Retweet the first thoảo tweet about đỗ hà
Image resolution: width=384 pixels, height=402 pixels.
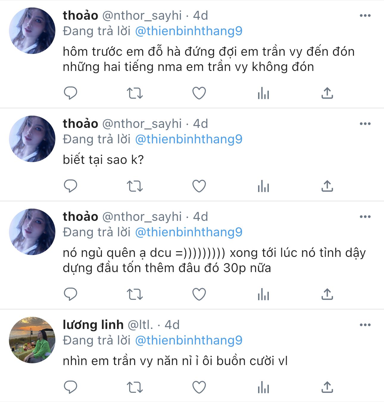point(135,93)
